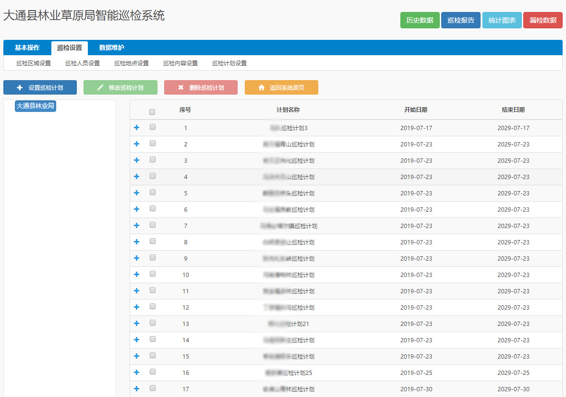
Task: Click the plus icon for row 15
Action: pos(136,356)
